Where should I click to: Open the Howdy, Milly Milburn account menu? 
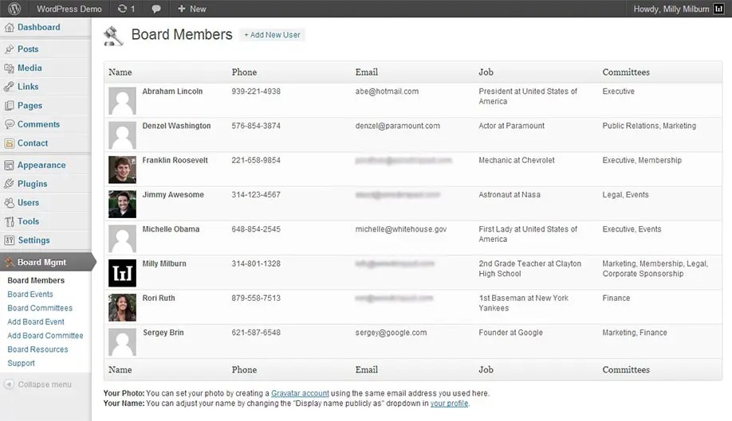tap(678, 9)
